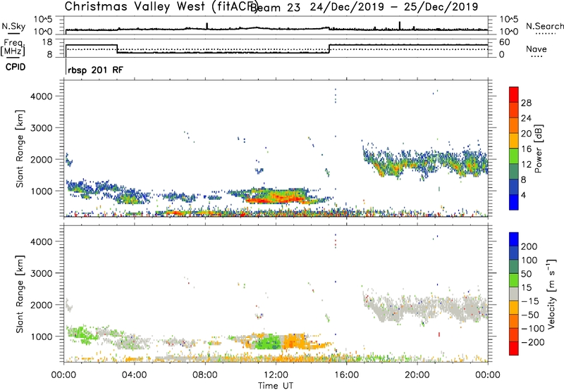Screen dimensions: 564x390
Task: Click the '10^5' label on the N.Sky left axis
Action: coord(43,20)
